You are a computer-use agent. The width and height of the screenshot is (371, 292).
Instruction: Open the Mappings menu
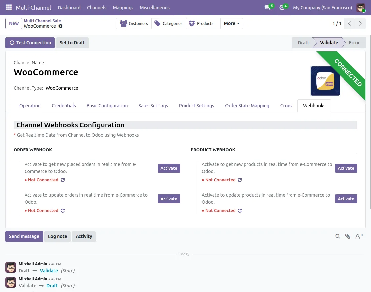(123, 8)
